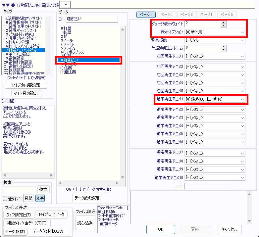The image size is (259, 237).
Task: Click the search text input field
Action: (20, 189)
